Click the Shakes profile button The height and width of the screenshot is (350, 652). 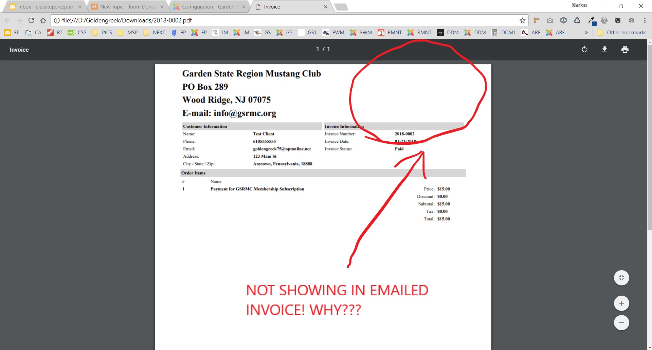tap(579, 5)
